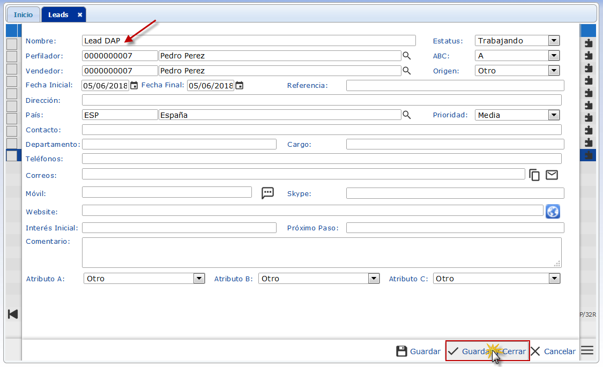This screenshot has width=603, height=367.
Task: Click into the Comentario text area
Action: click(x=322, y=252)
